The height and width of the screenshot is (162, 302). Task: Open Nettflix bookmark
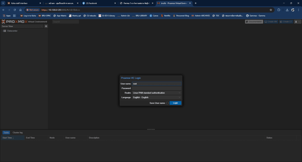tap(165, 16)
